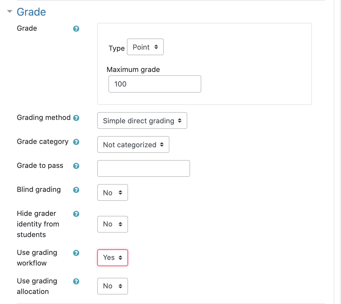This screenshot has width=341, height=304.
Task: Click the Grading method help icon
Action: (76, 118)
